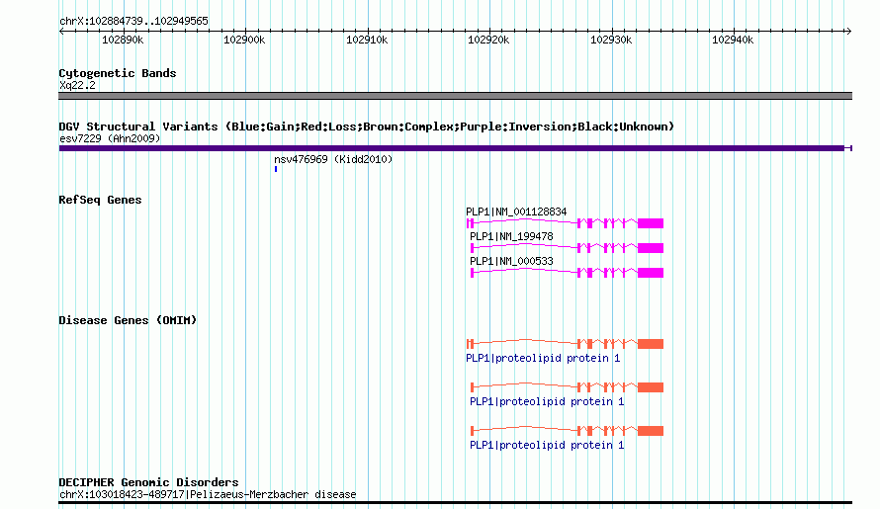Click the 102930k ruler tick label

611,40
